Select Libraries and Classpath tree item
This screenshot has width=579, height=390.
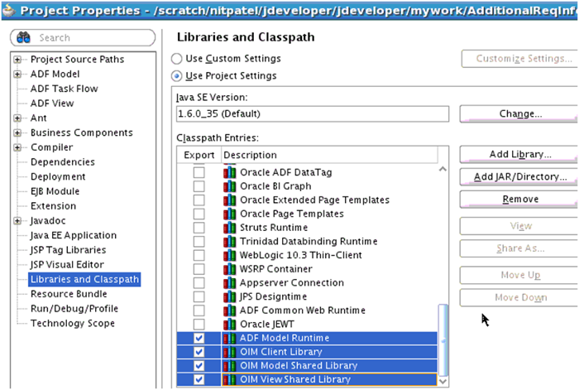pyautogui.click(x=84, y=279)
